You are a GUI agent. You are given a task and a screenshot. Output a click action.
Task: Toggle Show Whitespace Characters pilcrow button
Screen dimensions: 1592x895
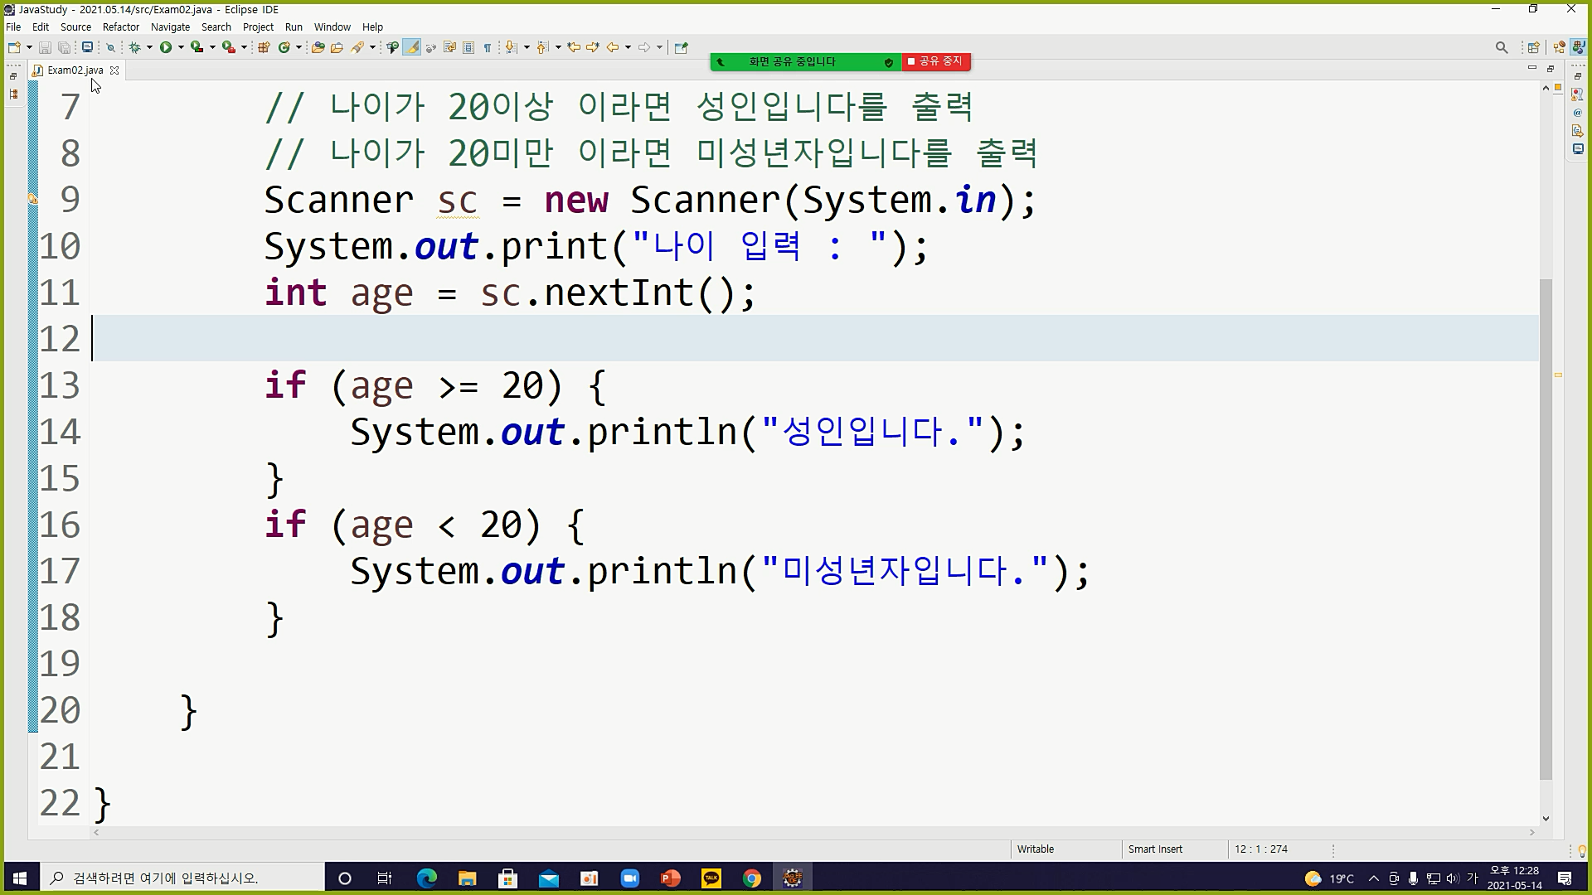click(x=488, y=47)
